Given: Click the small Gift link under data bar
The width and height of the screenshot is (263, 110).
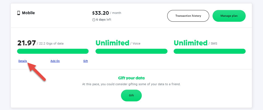Looking at the screenshot, I should [85, 61].
